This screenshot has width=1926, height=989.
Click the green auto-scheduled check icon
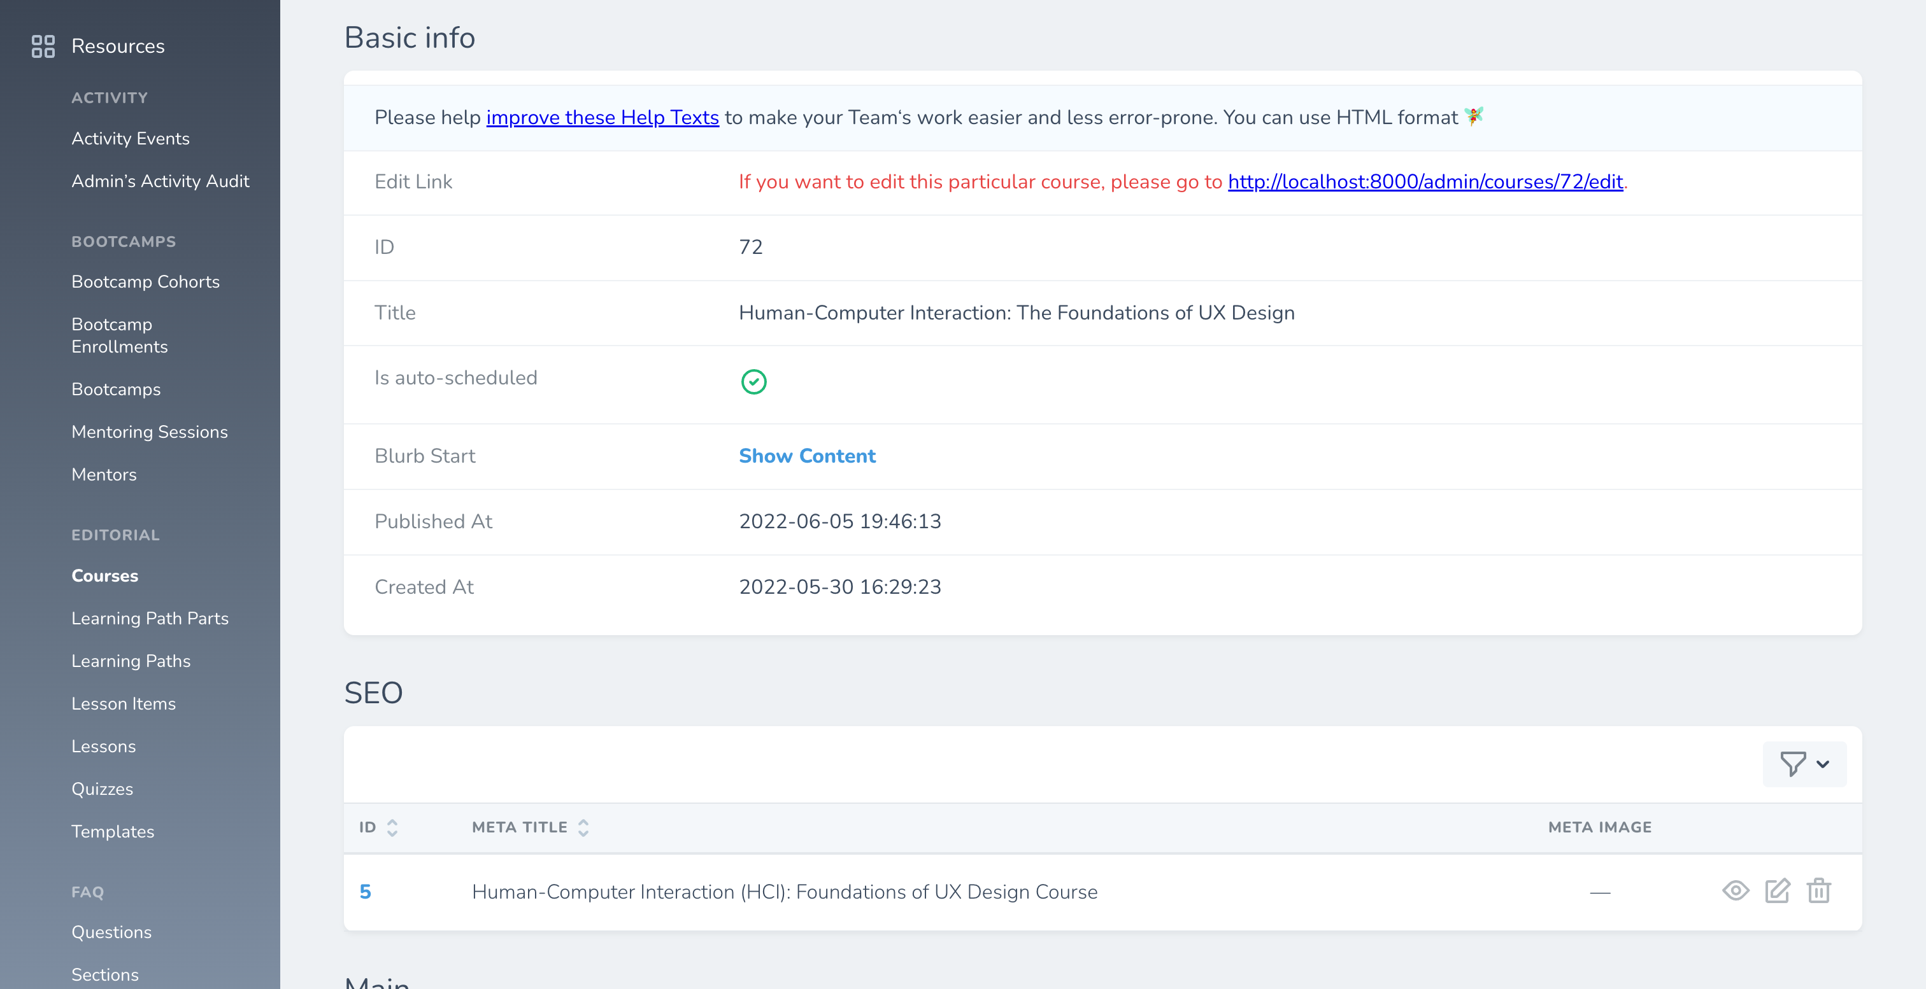pyautogui.click(x=753, y=382)
